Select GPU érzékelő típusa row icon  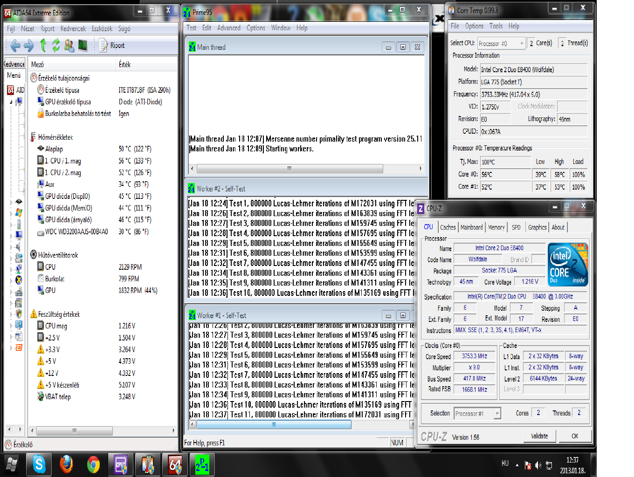41,102
